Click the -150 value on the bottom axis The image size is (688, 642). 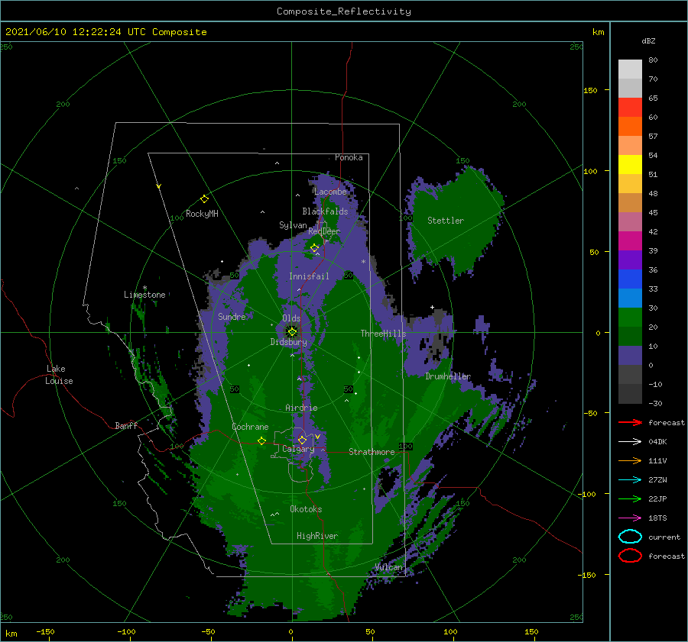(46, 631)
